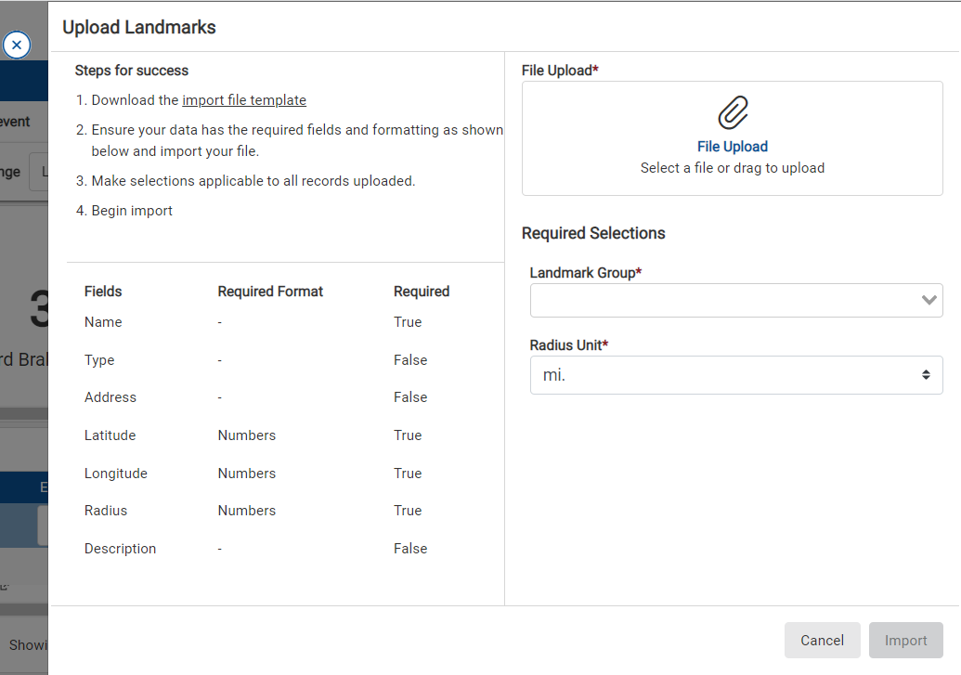Click the Landmark Group chevron arrow
Screen dimensions: 961x675
point(929,300)
